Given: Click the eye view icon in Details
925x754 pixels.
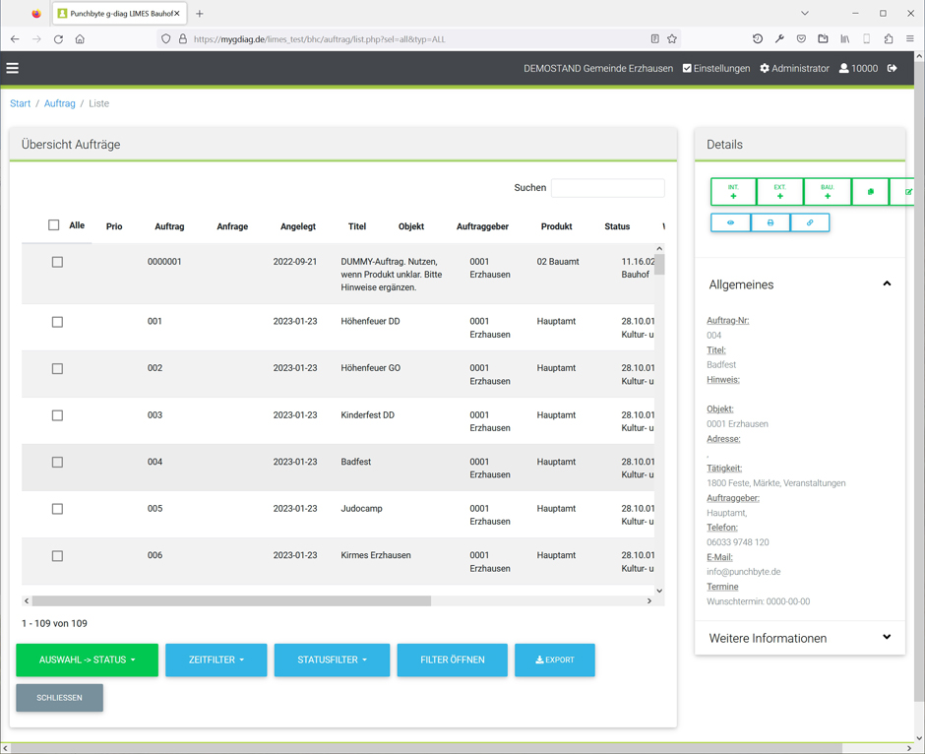Looking at the screenshot, I should [x=730, y=222].
